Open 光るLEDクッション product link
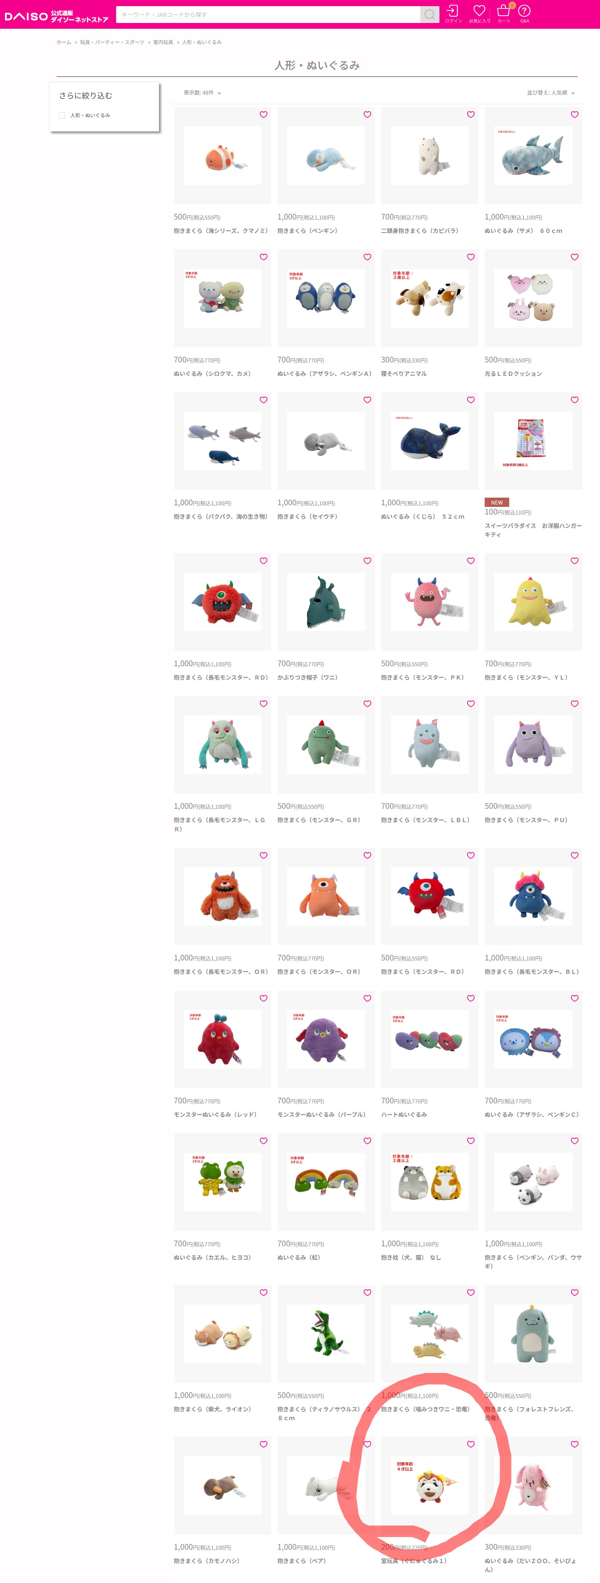This screenshot has height=1583, width=600. click(x=513, y=374)
